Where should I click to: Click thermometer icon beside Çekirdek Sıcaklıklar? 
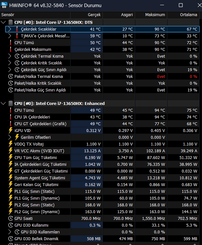[17, 29]
